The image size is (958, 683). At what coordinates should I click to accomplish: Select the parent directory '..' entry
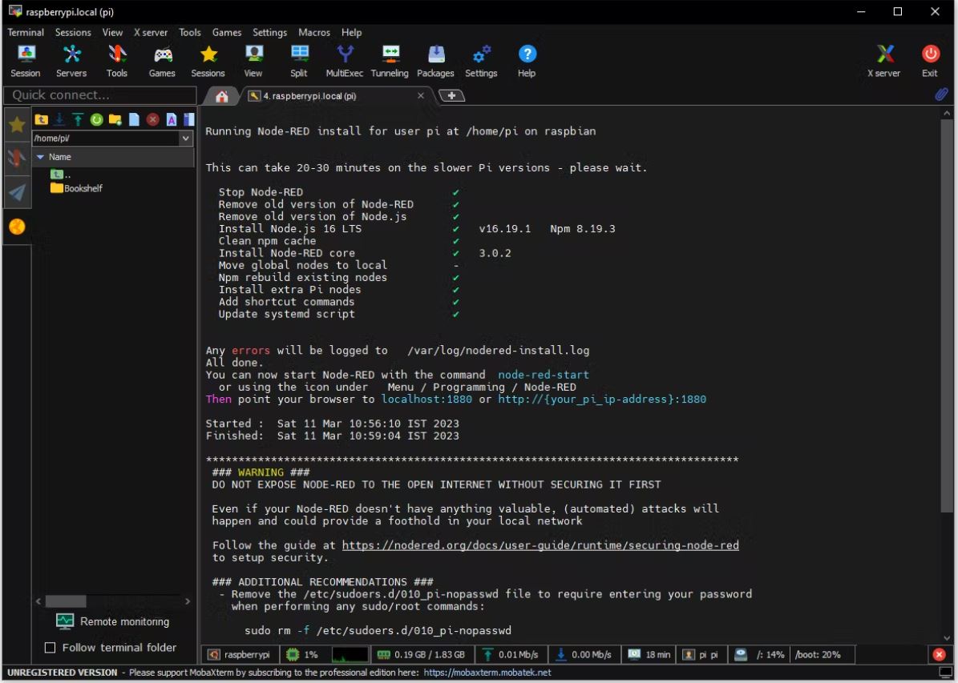(61, 175)
